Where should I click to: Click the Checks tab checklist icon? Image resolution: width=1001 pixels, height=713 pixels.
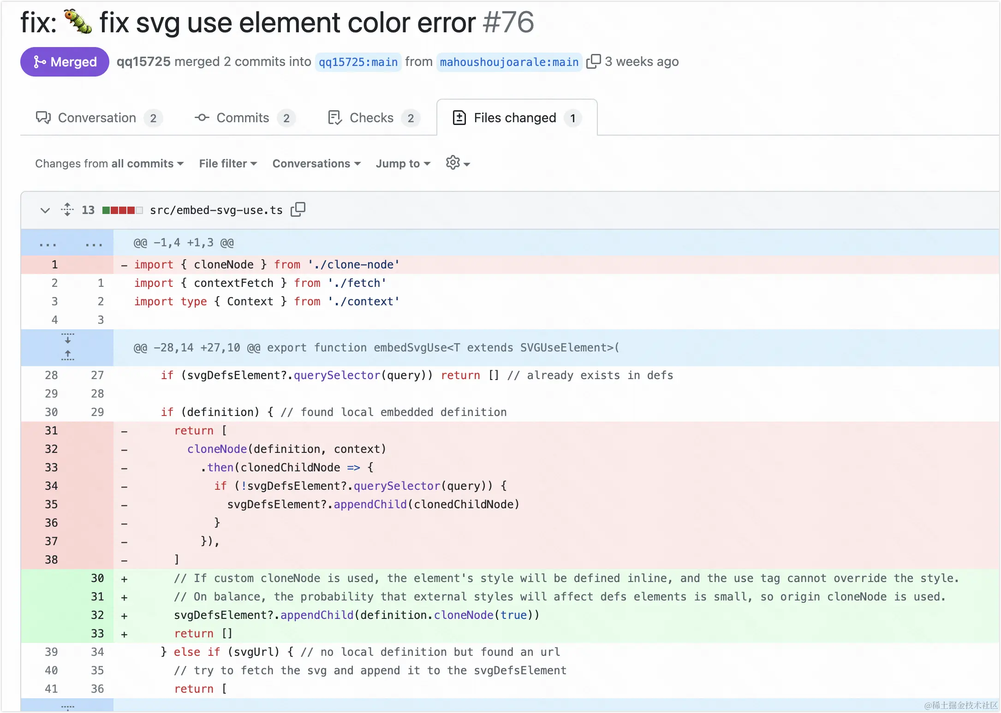[x=334, y=118]
